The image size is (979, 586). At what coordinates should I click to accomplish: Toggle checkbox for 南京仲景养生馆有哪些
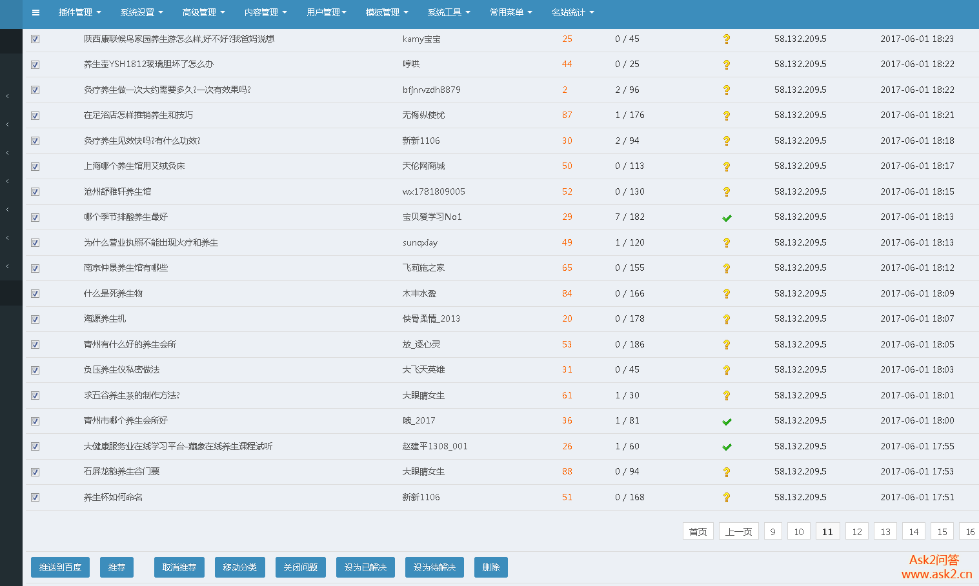pyautogui.click(x=35, y=268)
